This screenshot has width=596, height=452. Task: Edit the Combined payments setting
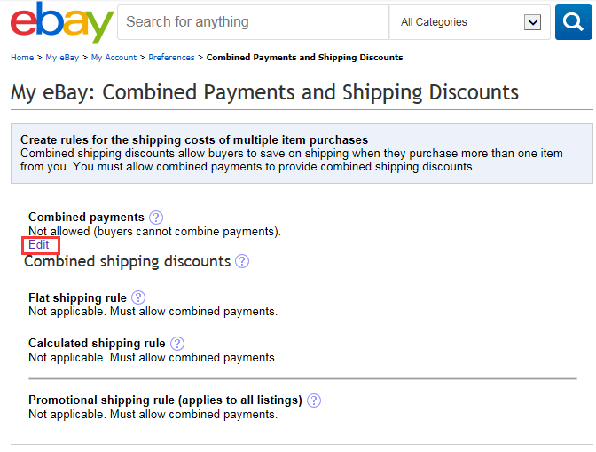click(39, 245)
